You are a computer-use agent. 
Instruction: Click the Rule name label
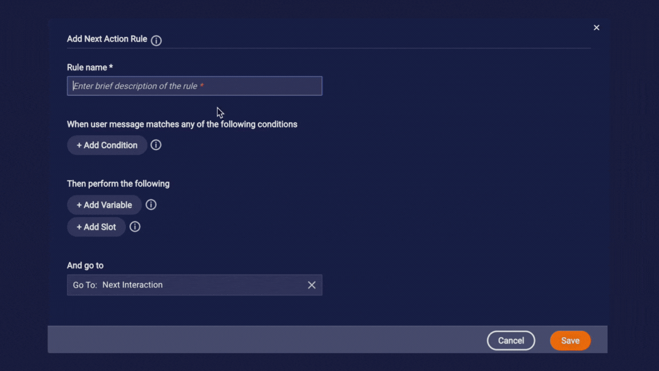[x=90, y=68]
